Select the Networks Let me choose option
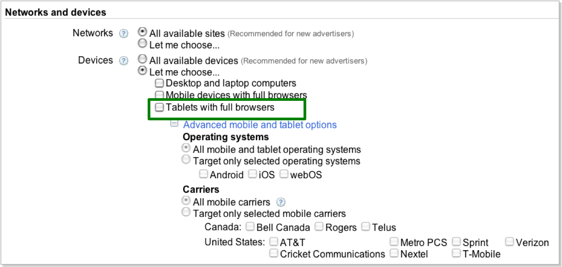This screenshot has width=562, height=267. pyautogui.click(x=142, y=43)
